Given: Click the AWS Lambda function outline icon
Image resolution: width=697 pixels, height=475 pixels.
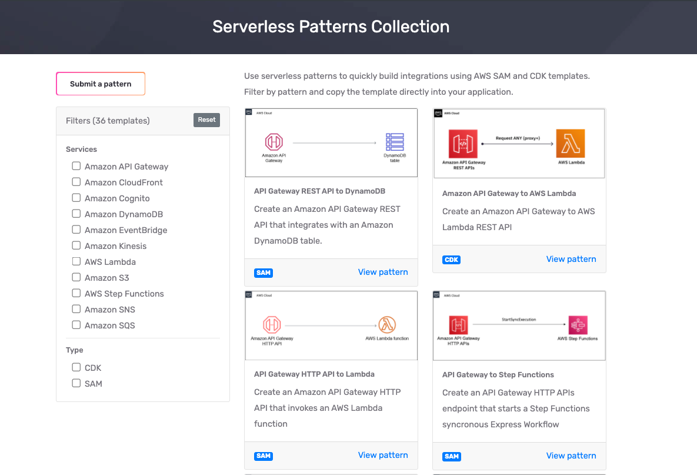Looking at the screenshot, I should click(x=386, y=325).
